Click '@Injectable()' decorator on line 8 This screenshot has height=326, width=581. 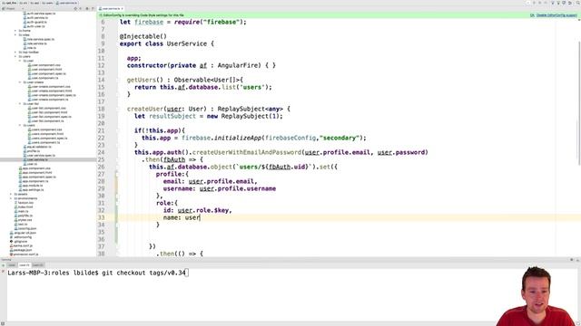143,36
